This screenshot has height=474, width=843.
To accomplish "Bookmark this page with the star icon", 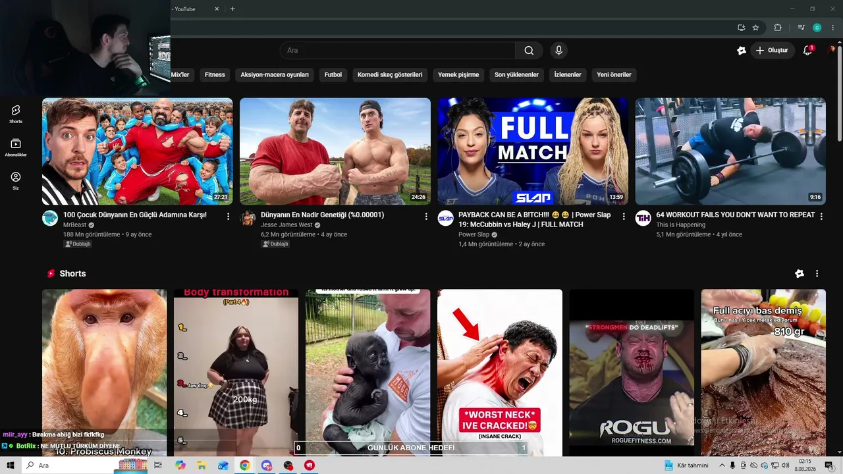I will click(755, 28).
